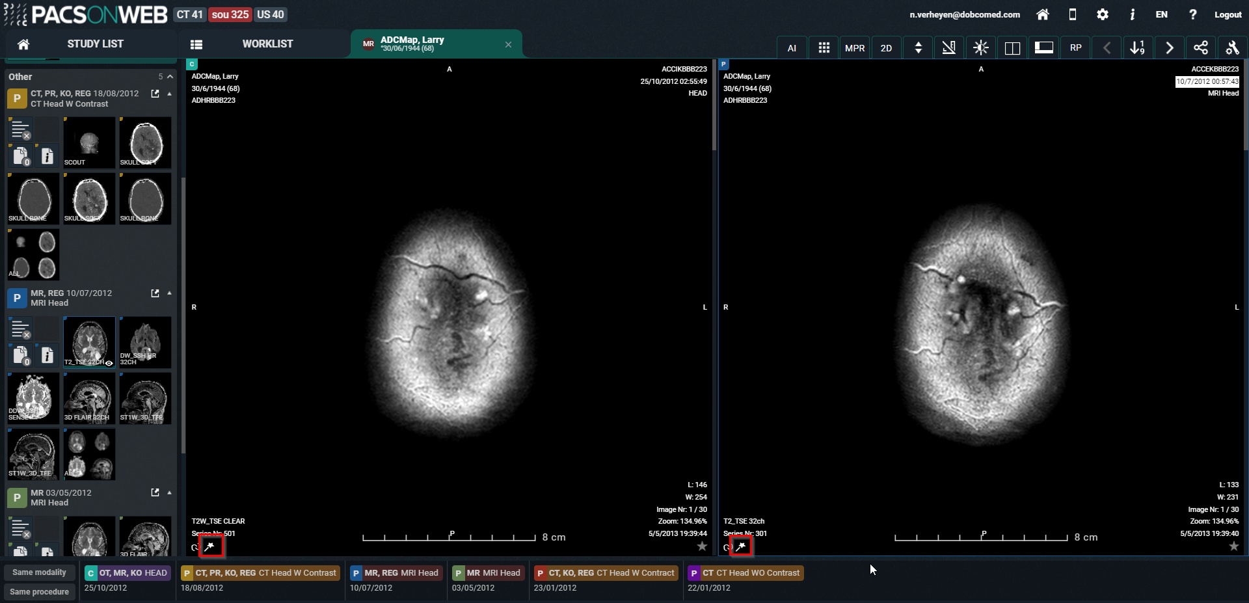
Task: Collapse the Other studies group
Action: [170, 77]
